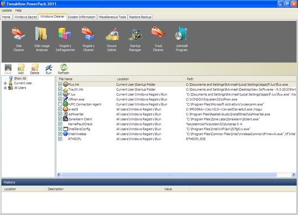Click the avast5 orange icon
Image resolution: width=298 pixels, height=215 pixels.
[65, 109]
